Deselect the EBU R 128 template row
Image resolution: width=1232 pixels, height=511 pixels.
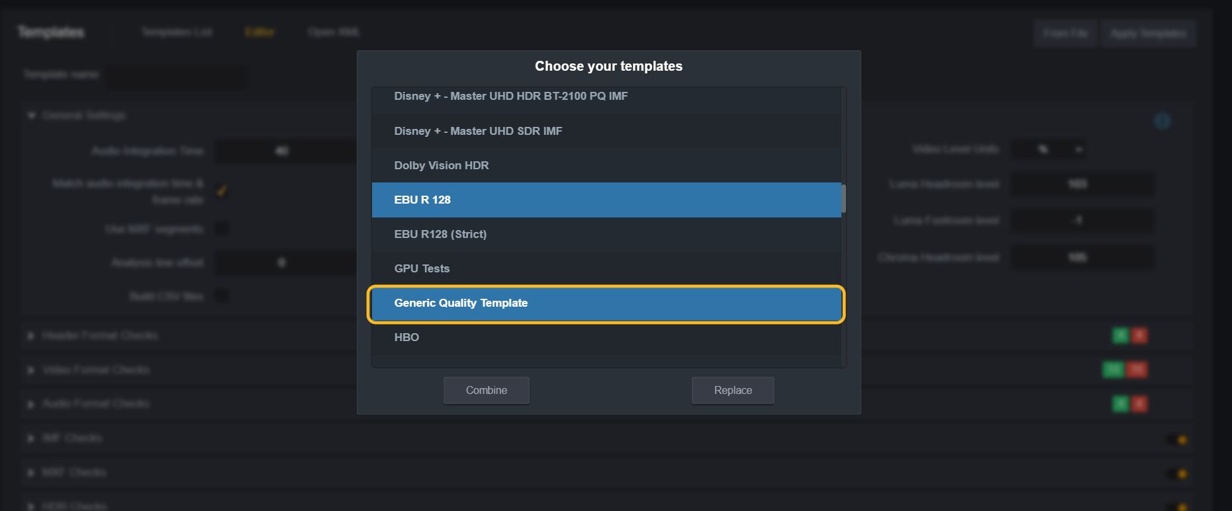tap(606, 200)
